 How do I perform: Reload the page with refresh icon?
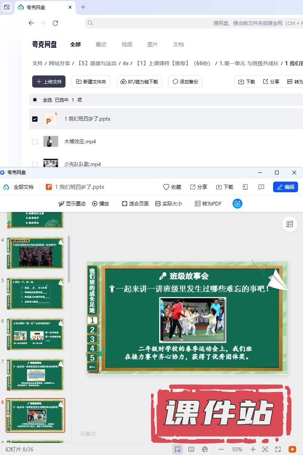55,23
